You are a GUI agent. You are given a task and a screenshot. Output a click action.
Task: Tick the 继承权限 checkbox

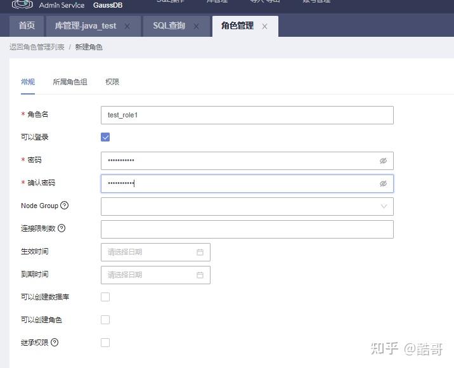tap(105, 343)
